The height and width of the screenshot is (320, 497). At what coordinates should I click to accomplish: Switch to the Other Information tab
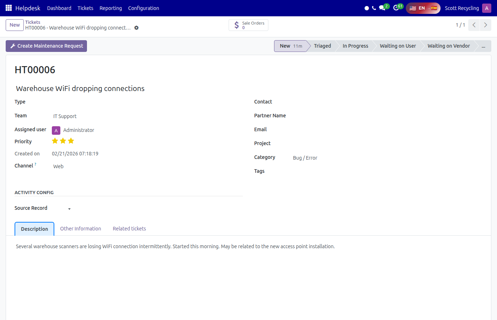pos(81,229)
